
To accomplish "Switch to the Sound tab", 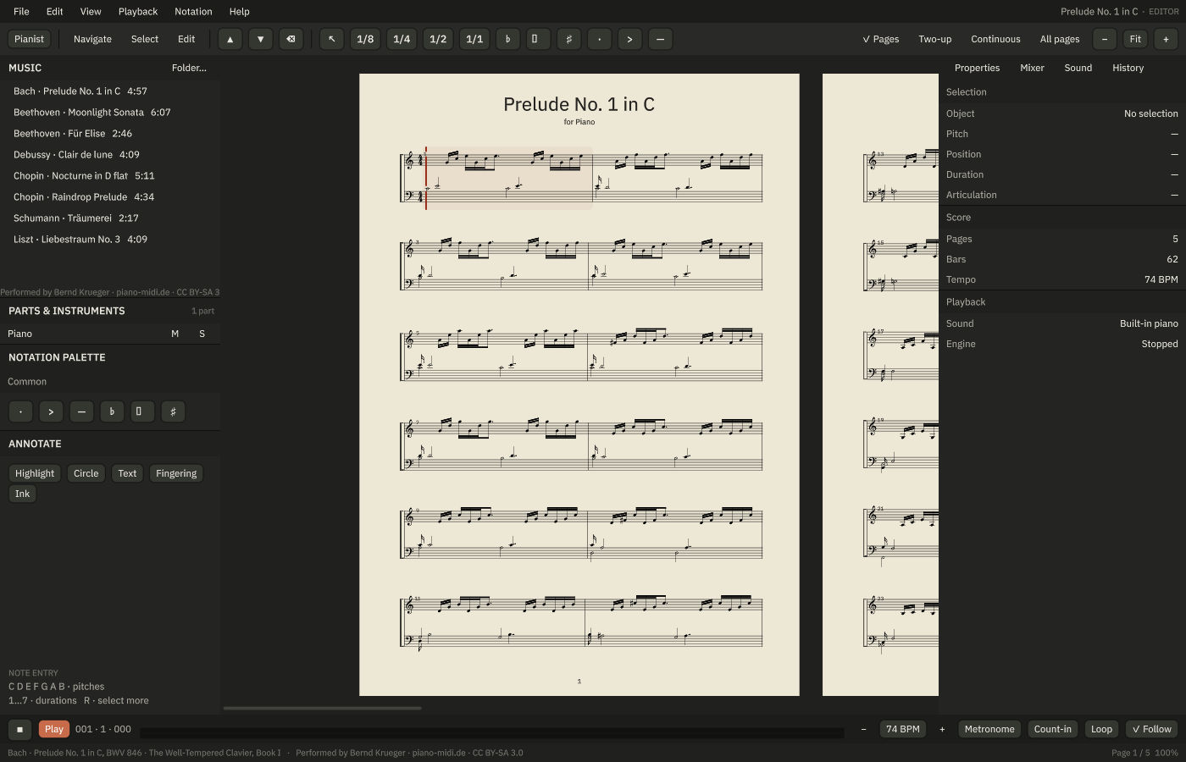I will [1078, 68].
